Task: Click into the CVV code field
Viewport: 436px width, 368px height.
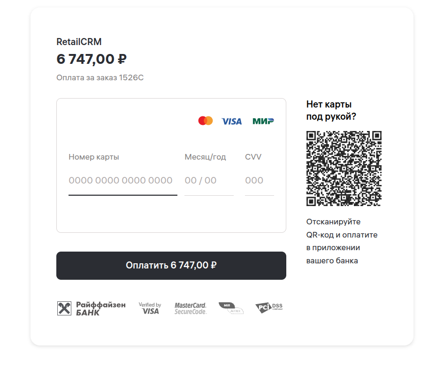Action: pyautogui.click(x=259, y=181)
